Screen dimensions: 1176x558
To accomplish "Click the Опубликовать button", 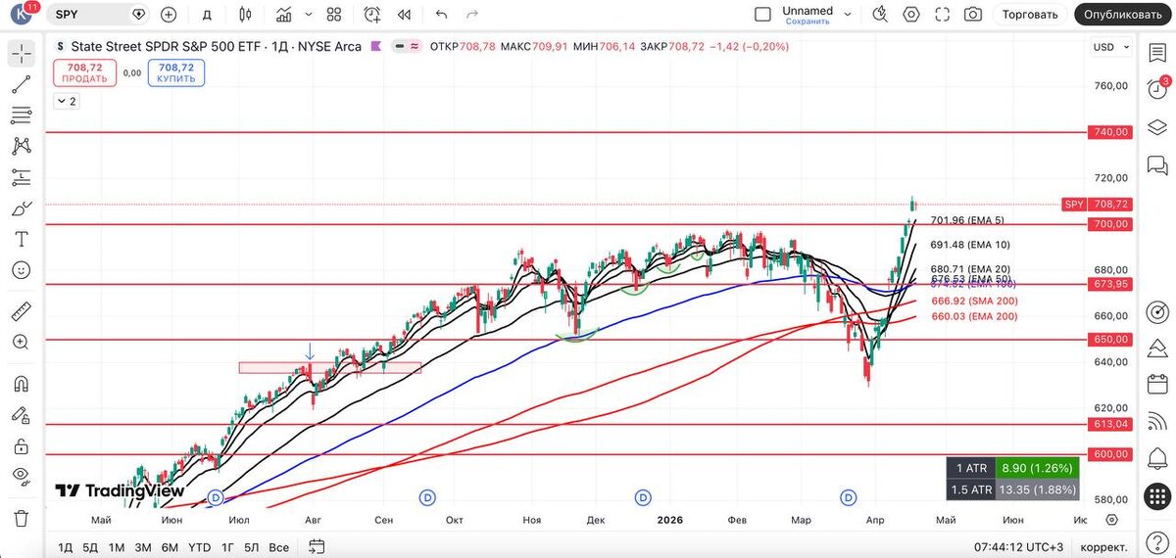I will (1123, 15).
